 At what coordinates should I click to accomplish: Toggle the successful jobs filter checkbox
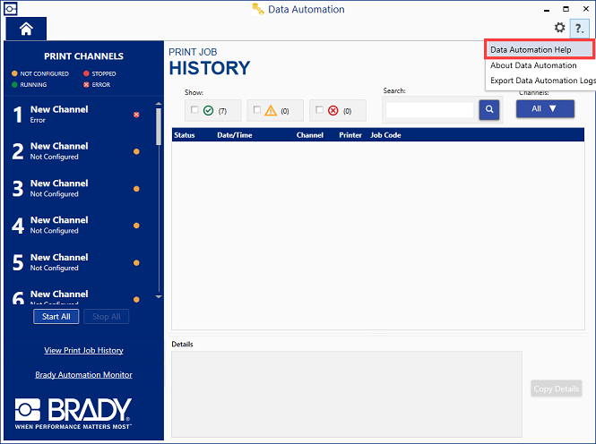(194, 110)
